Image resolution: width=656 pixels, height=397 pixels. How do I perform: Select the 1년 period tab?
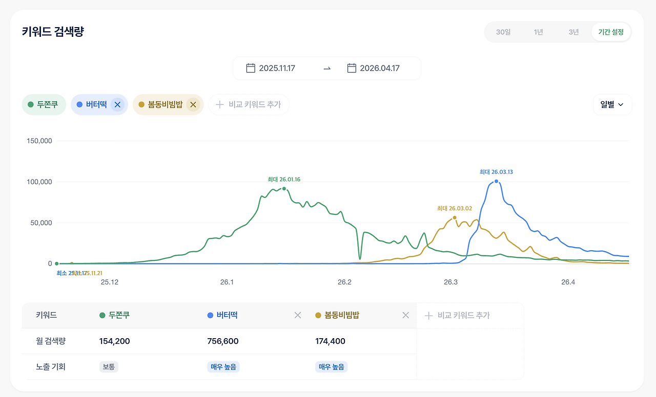(x=538, y=32)
